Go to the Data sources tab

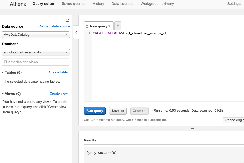pos(122,4)
